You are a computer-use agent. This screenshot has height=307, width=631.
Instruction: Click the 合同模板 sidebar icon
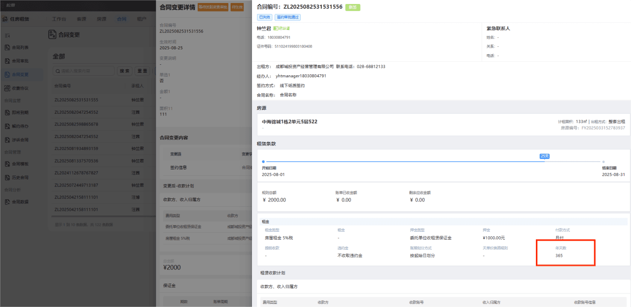click(x=7, y=164)
